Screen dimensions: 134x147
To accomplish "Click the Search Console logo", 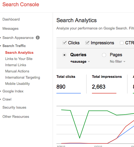I will tap(21, 5).
